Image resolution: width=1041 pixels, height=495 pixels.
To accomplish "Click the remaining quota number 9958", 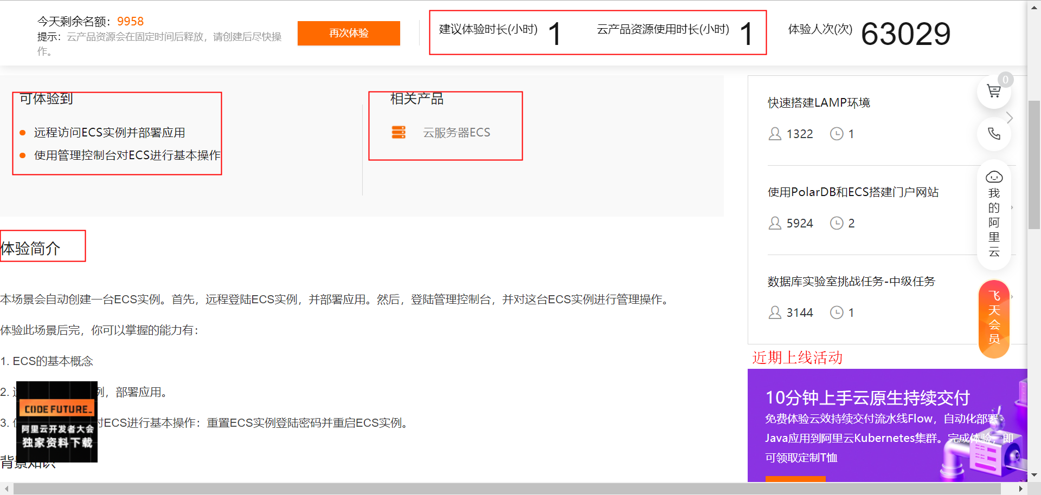I will tap(130, 21).
